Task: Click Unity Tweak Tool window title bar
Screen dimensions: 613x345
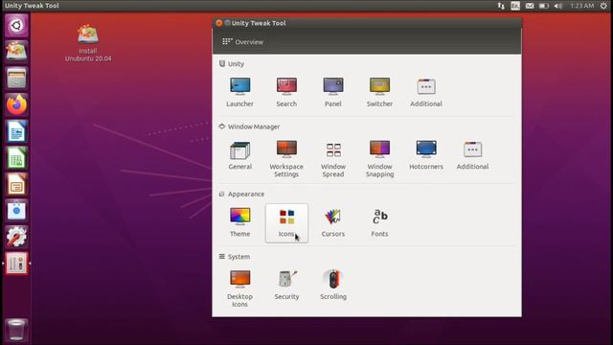Action: [367, 23]
